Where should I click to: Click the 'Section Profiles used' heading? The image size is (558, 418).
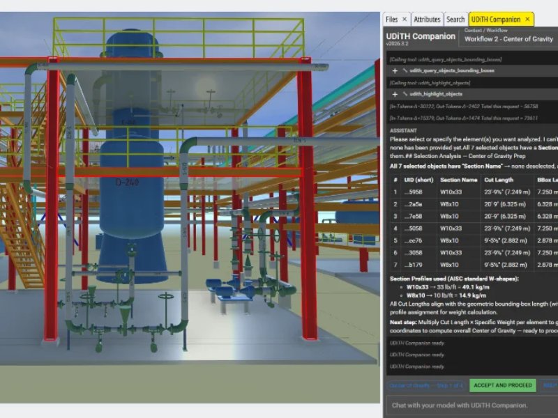(x=454, y=279)
